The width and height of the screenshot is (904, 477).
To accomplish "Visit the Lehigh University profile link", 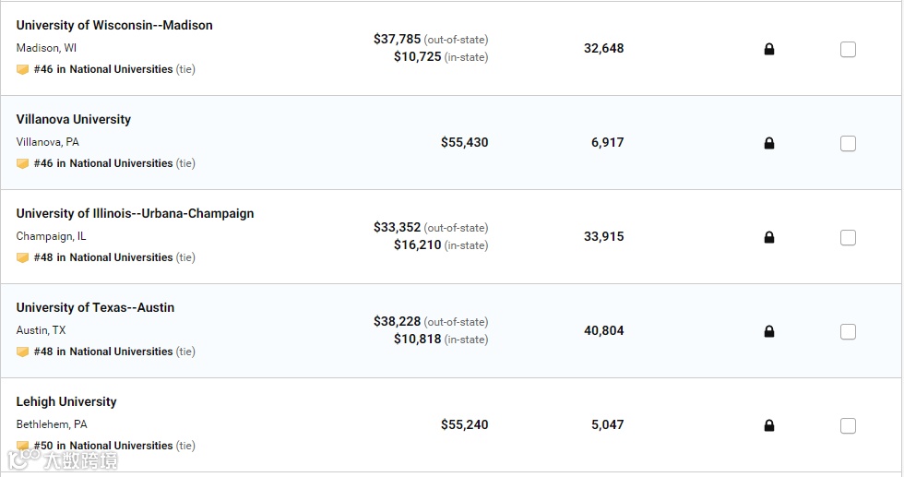I will click(66, 401).
